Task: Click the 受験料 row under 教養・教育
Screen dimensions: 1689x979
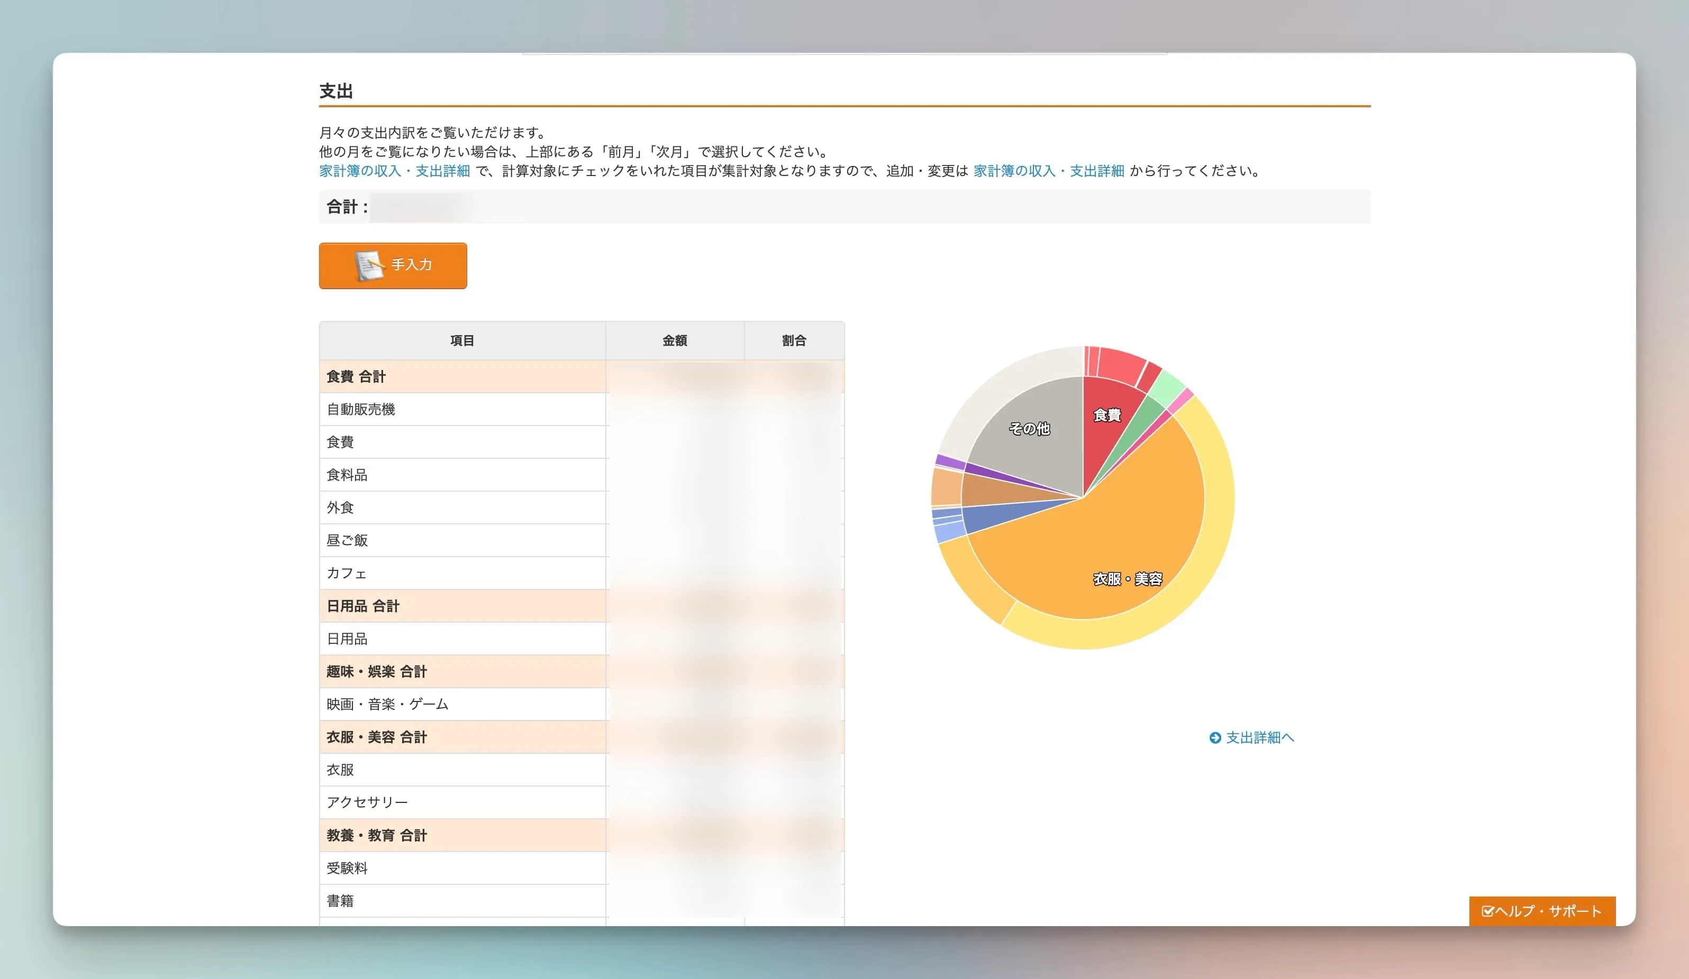Action: (462, 868)
